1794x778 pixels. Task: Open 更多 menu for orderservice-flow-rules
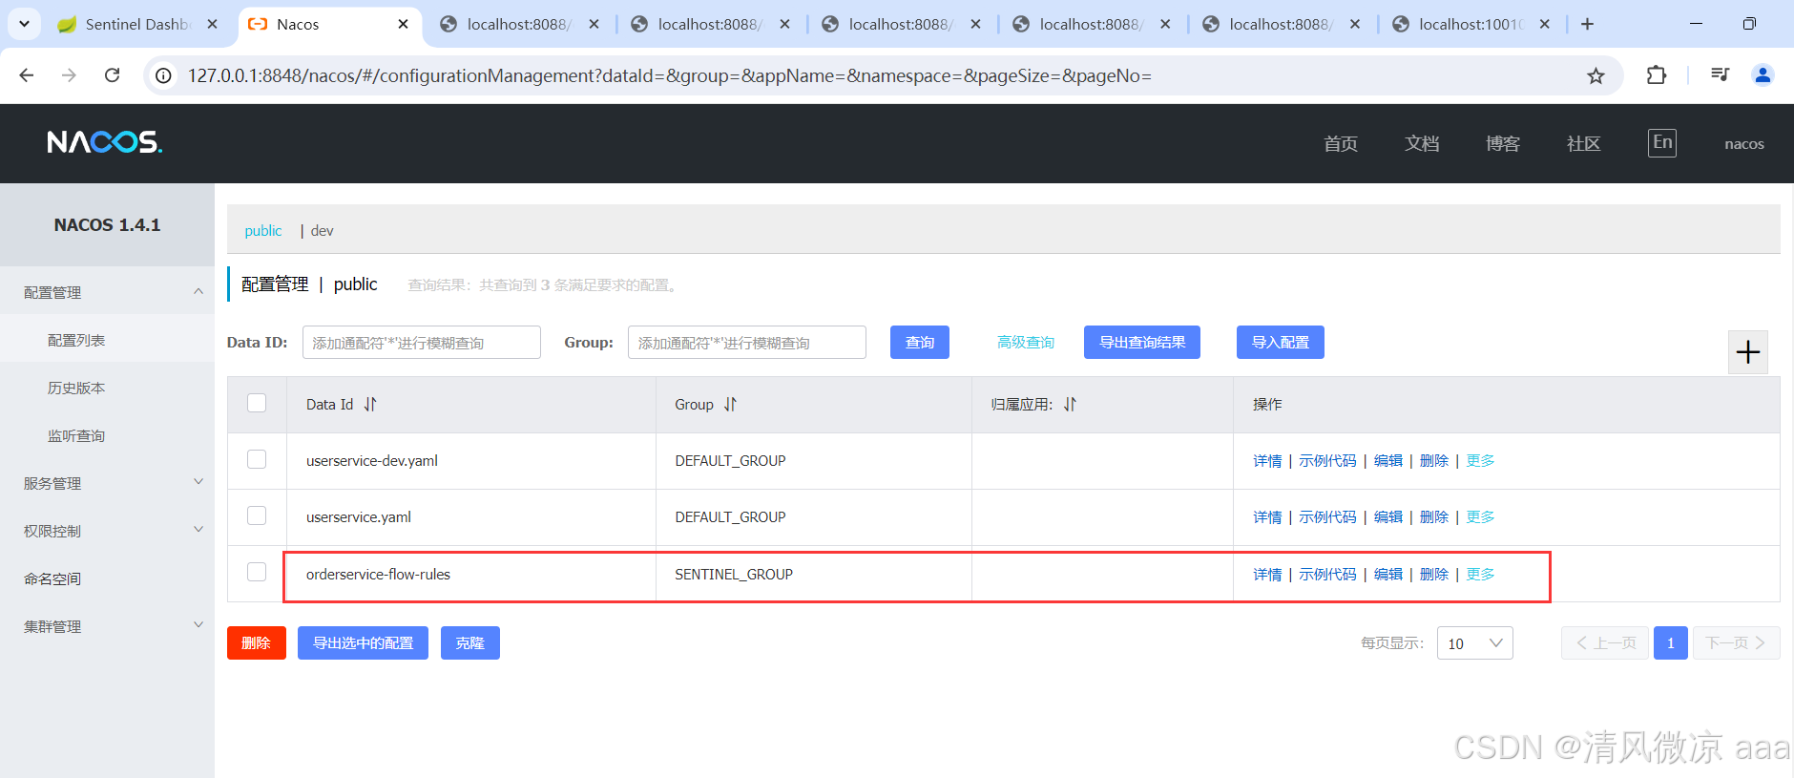point(1480,575)
